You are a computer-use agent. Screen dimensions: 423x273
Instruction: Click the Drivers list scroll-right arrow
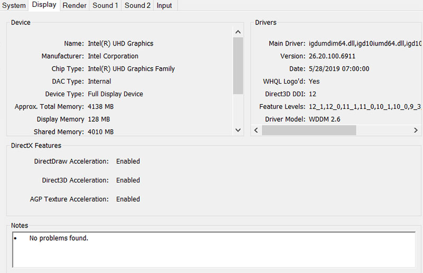point(416,130)
